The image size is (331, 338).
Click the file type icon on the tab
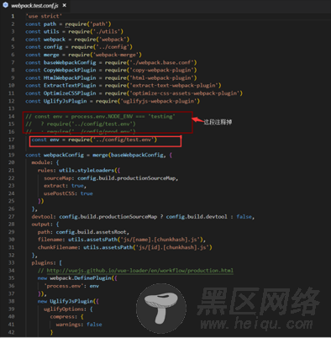click(5, 5)
